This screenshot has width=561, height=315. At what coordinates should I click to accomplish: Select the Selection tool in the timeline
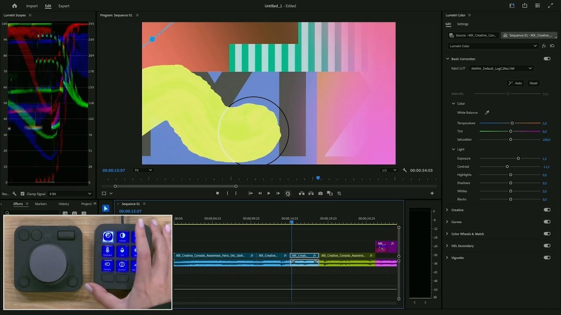coord(106,208)
